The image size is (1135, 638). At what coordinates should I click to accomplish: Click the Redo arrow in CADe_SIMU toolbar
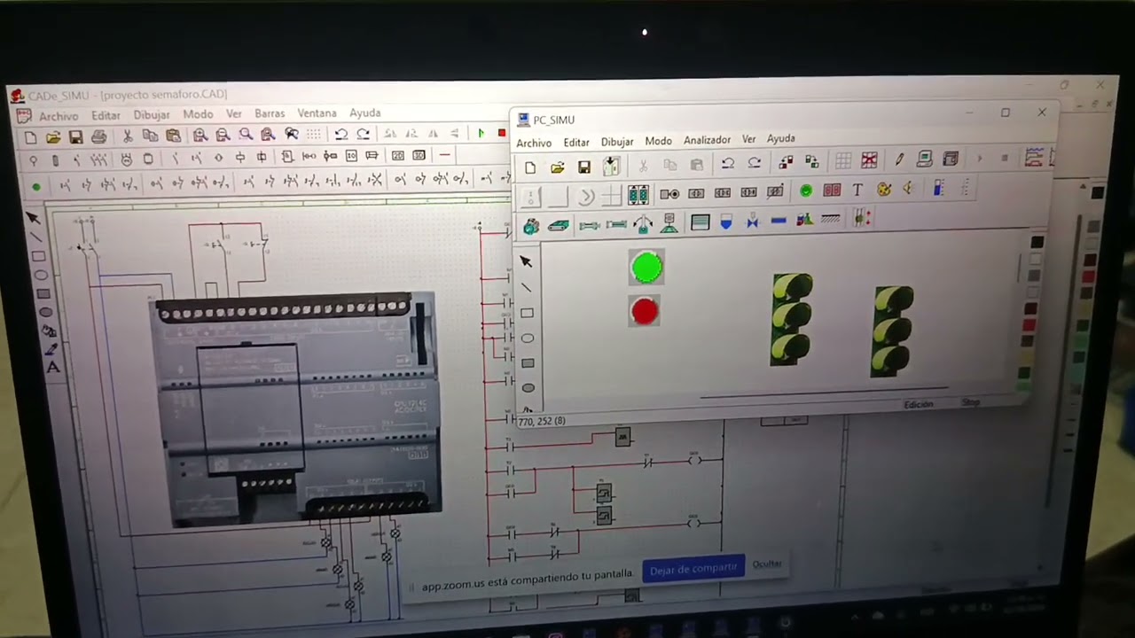click(x=363, y=134)
